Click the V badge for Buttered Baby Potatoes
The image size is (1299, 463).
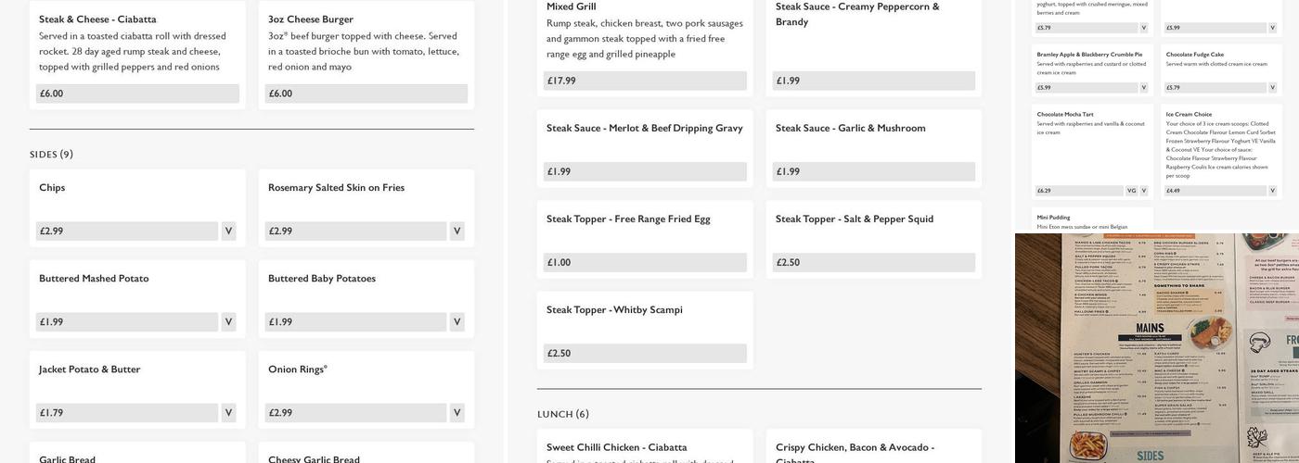pos(457,322)
